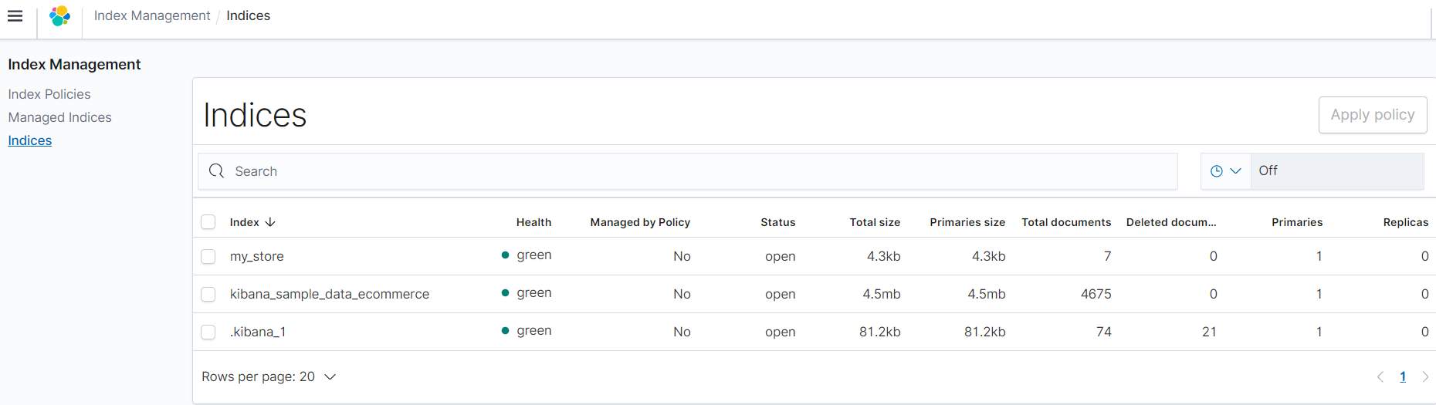Click the OpenSearch Dashboards logo
This screenshot has height=405, width=1436.
(x=59, y=16)
